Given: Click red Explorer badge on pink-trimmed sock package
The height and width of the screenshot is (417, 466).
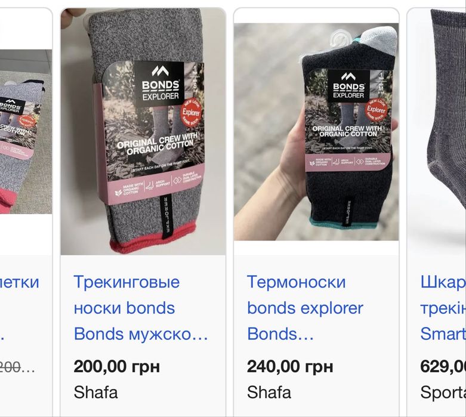Looking at the screenshot, I should pyautogui.click(x=192, y=112).
